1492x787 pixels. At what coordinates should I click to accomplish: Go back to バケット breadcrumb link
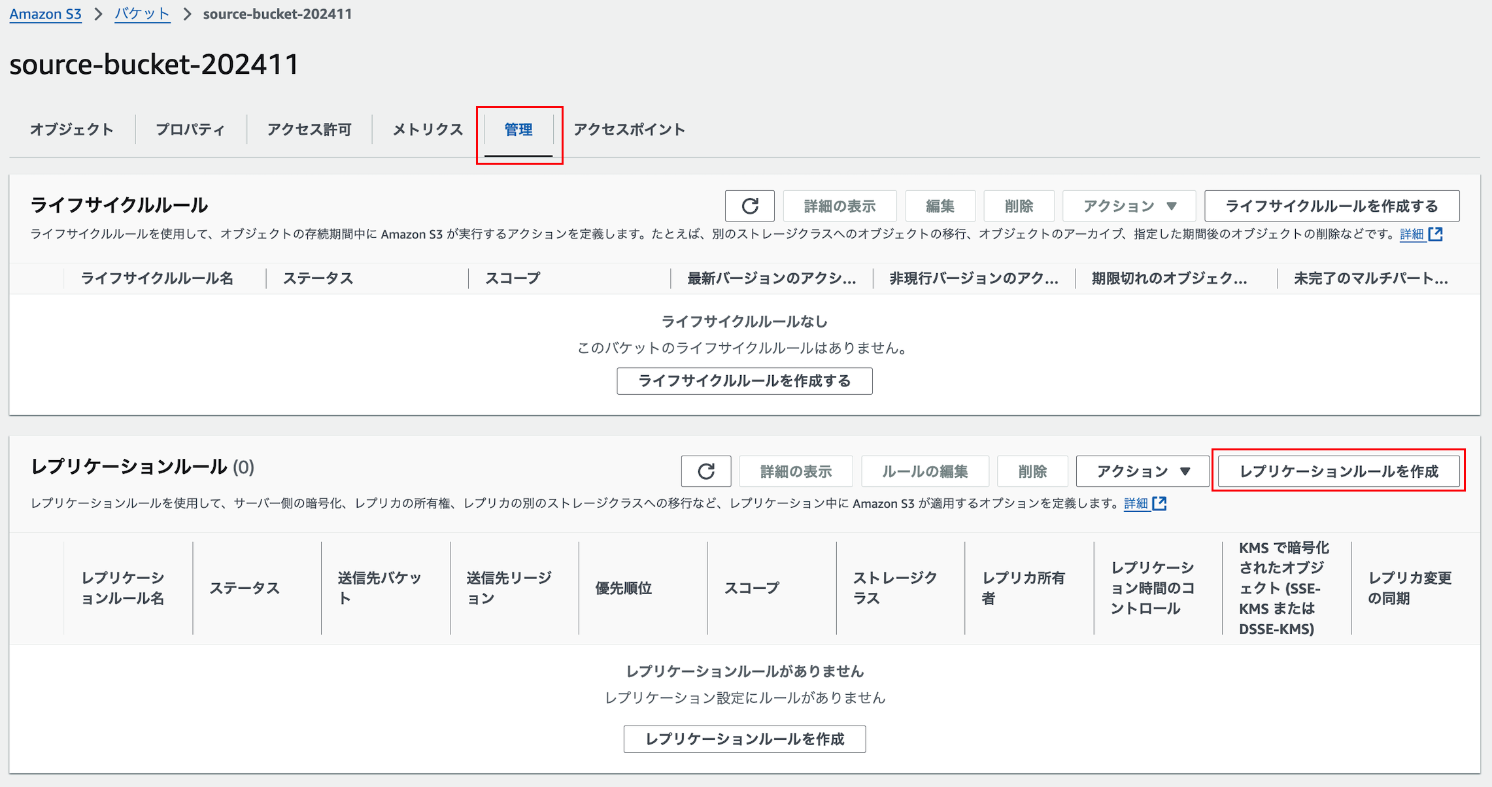(x=142, y=14)
